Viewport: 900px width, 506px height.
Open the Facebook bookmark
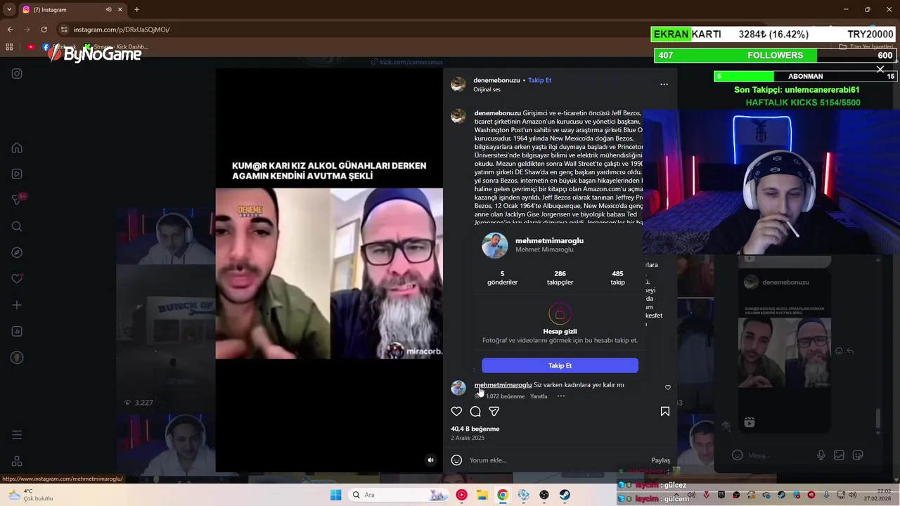click(x=60, y=47)
